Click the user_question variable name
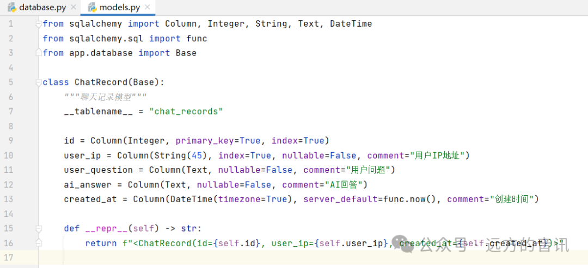 tap(99, 170)
